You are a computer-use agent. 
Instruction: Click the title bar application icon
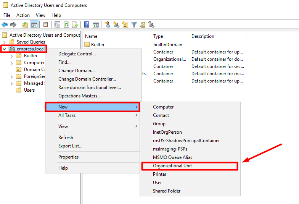pos(6,5)
